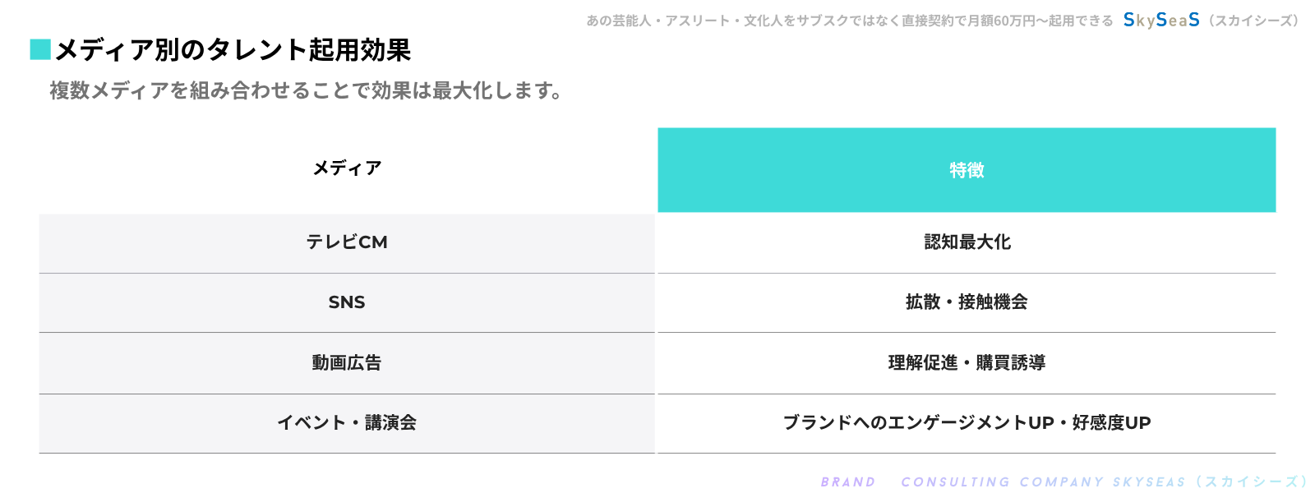Select the 理解促進・購買誘導 cell
1315x493 pixels.
[x=967, y=362]
